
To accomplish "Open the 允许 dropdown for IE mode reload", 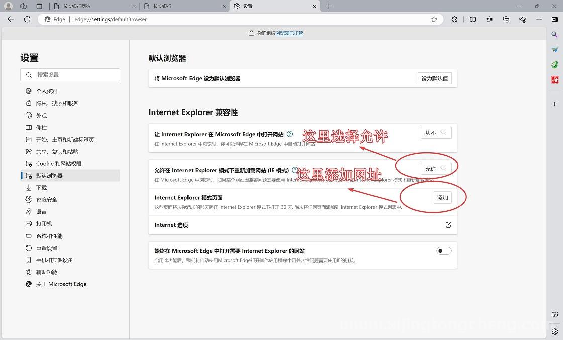I will point(436,169).
